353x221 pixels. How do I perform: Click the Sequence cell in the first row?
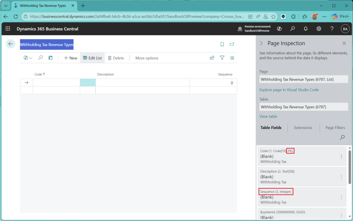point(213,83)
